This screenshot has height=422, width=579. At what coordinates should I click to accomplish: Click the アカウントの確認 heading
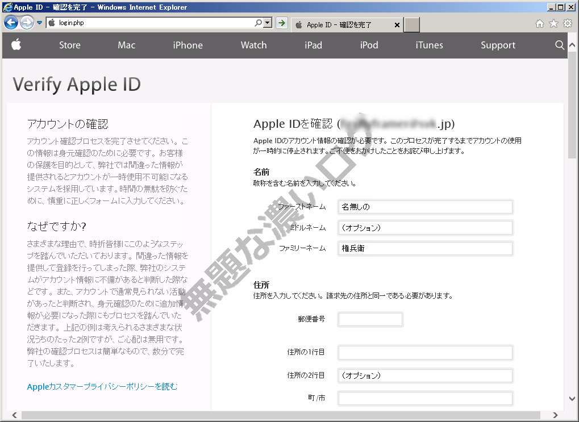point(68,124)
